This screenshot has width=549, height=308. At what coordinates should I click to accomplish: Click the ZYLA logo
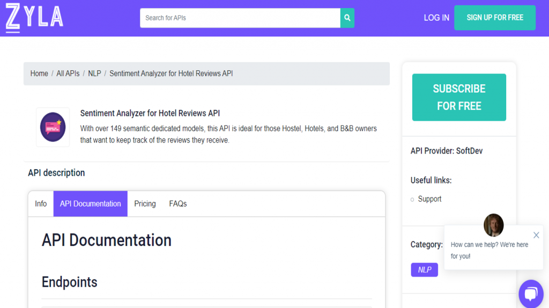[34, 18]
